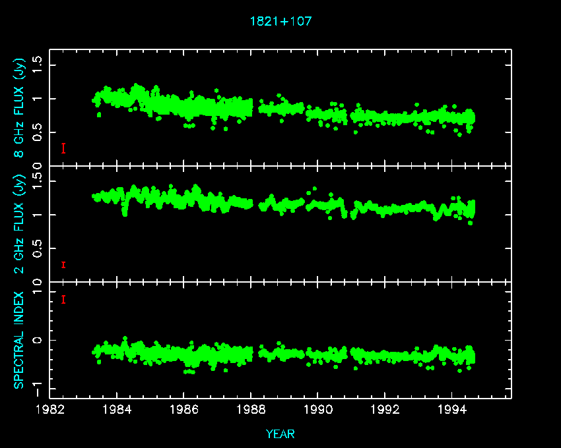Click the 0.5 tick label on the 2 GHz axis
The height and width of the screenshot is (448, 561).
[x=38, y=248]
